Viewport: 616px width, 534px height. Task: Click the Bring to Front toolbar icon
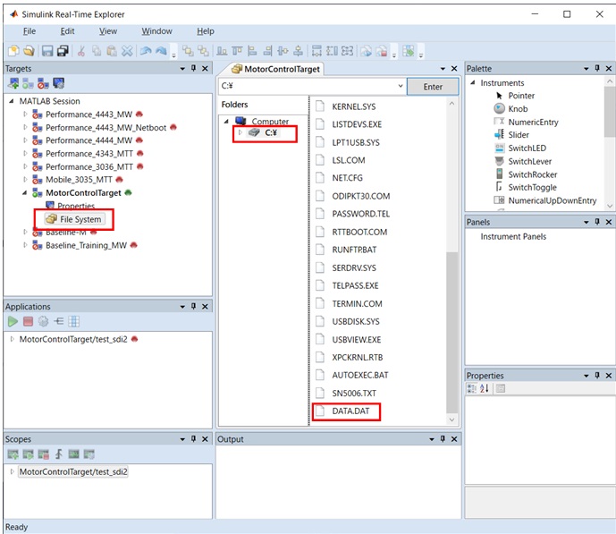pyautogui.click(x=188, y=51)
